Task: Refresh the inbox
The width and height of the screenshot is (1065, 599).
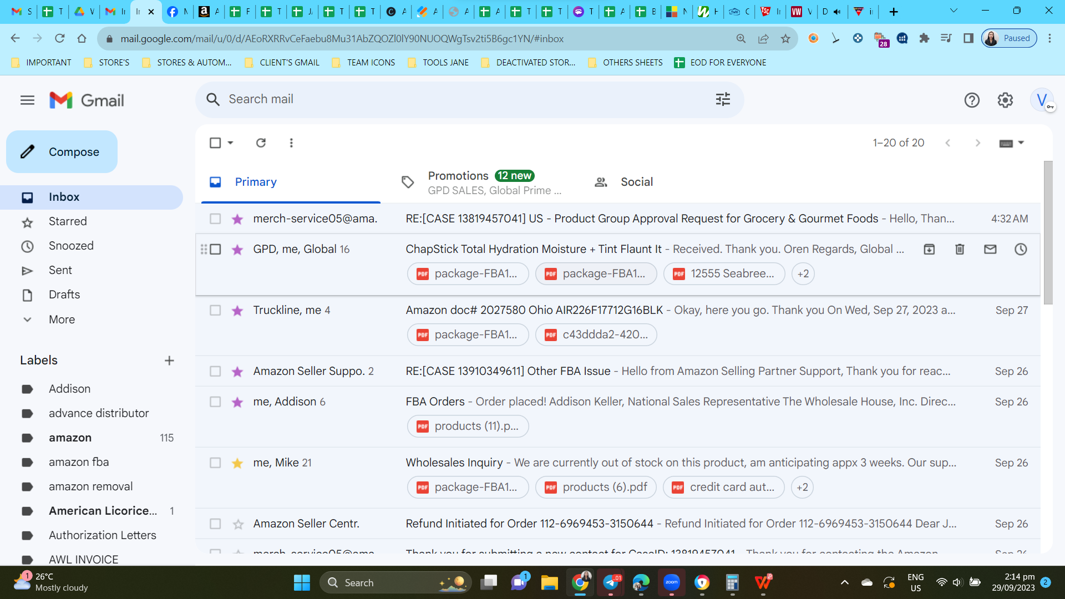Action: point(261,143)
